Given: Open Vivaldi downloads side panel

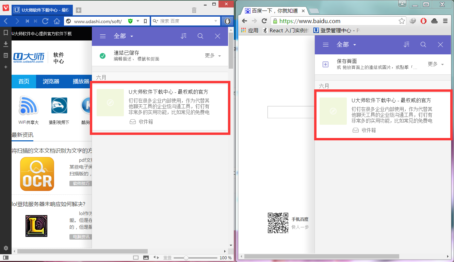Looking at the screenshot, I should pos(5,44).
